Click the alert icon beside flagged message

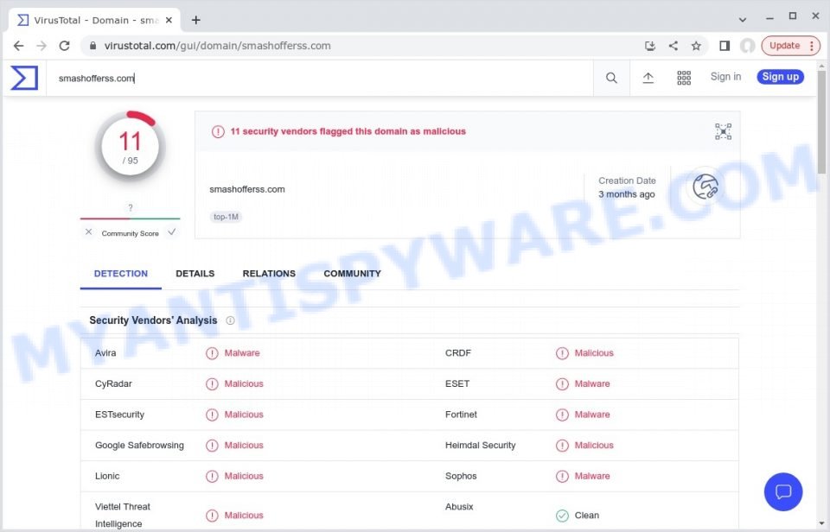[x=218, y=131]
